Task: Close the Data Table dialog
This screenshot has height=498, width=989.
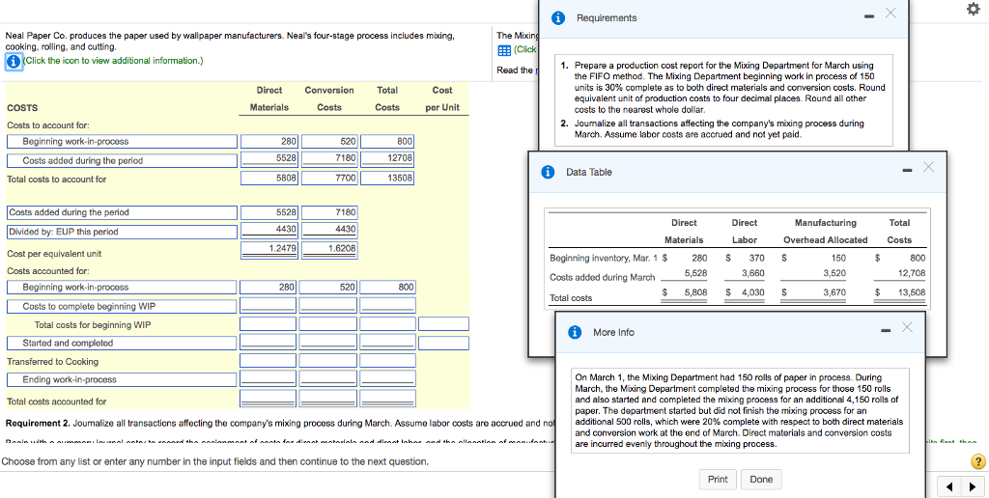Action: coord(928,166)
